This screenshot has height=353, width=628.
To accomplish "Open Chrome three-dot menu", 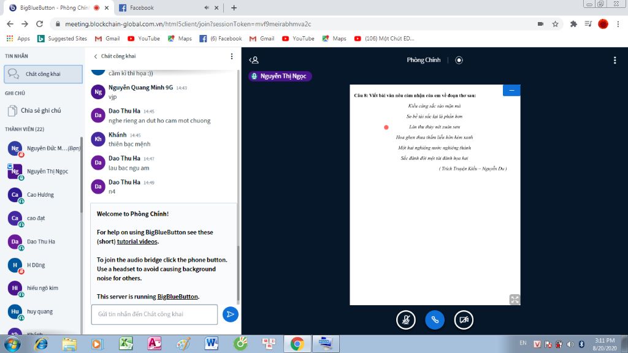I will (x=618, y=24).
